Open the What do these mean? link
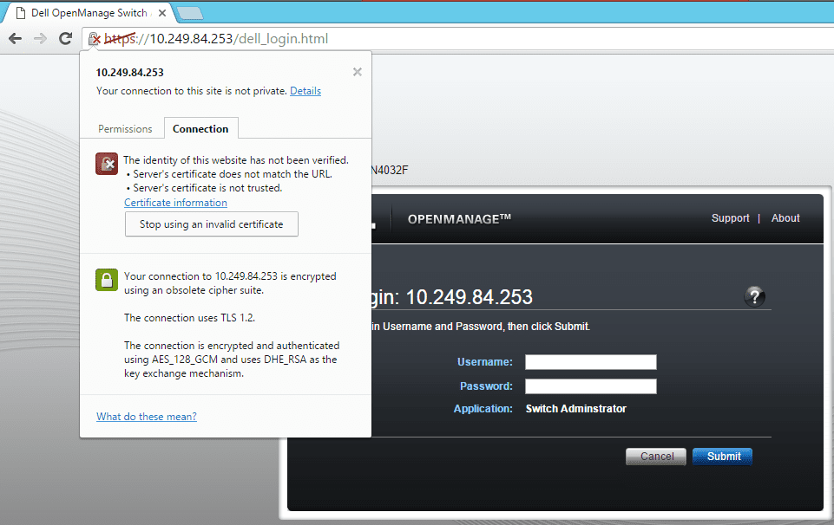834x525 pixels. pos(147,416)
